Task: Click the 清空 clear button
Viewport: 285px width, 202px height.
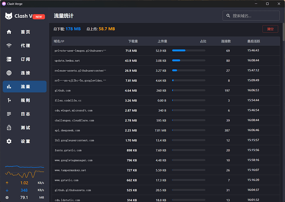Action: pyautogui.click(x=270, y=29)
